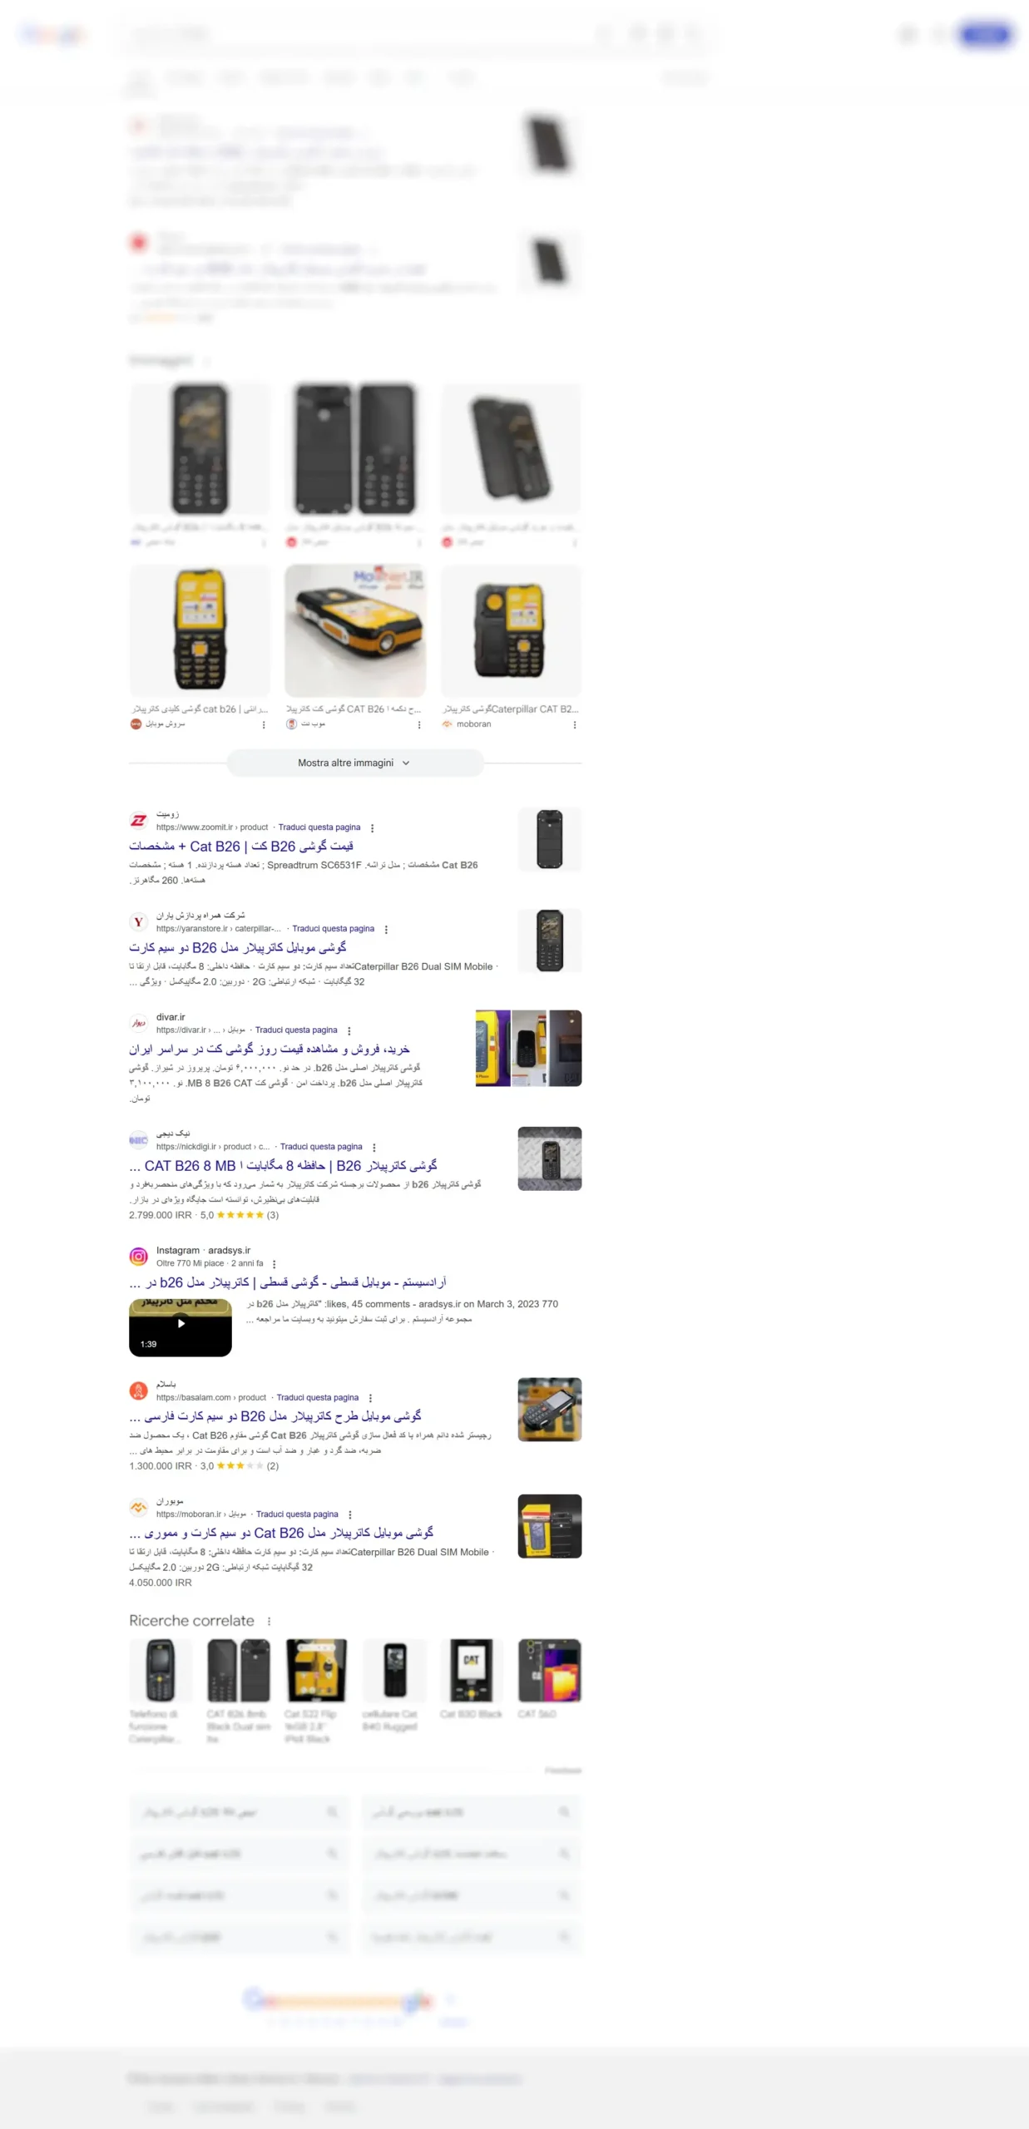Open yaranstore.ir result three-dot menu
1029x2129 pixels.
(386, 930)
